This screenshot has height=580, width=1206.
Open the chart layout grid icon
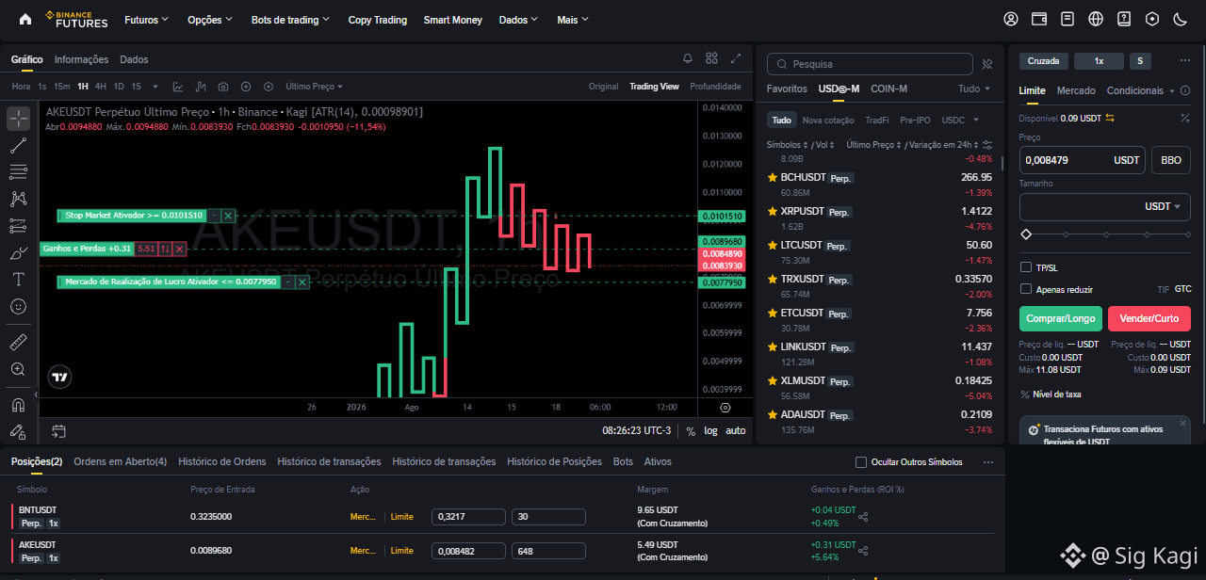711,59
